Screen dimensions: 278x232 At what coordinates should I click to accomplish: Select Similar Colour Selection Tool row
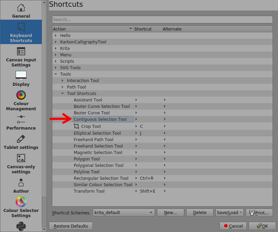tap(162, 185)
